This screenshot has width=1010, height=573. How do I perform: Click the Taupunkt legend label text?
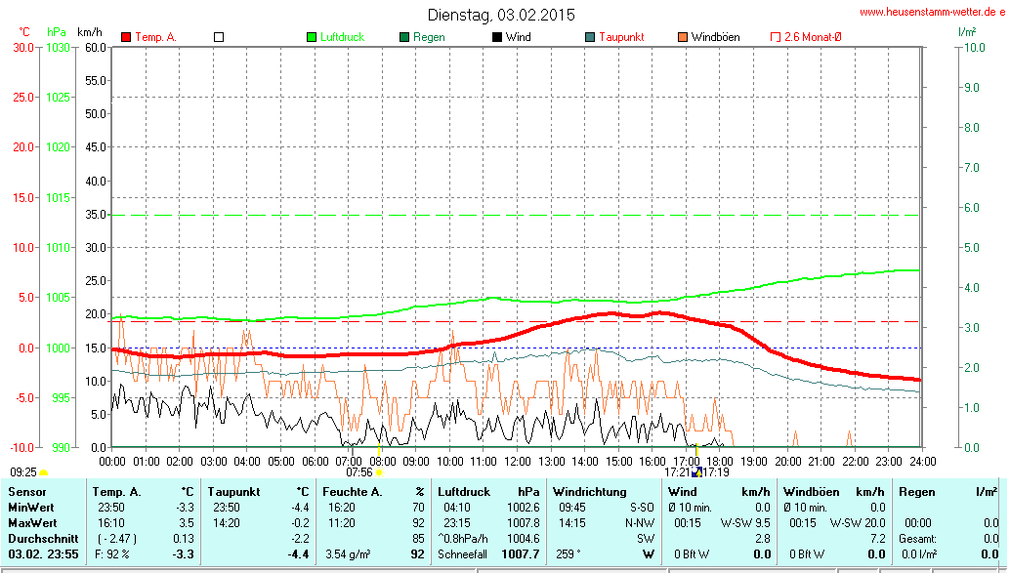click(x=621, y=37)
